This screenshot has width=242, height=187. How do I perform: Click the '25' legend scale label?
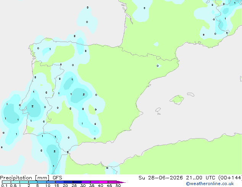pos(74,185)
